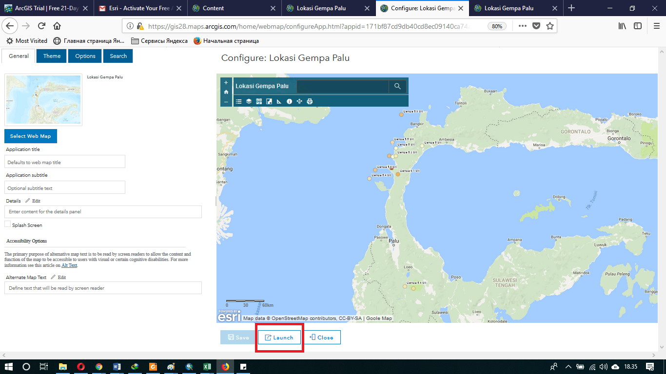Open the map layers tool
This screenshot has width=666, height=374.
249,101
